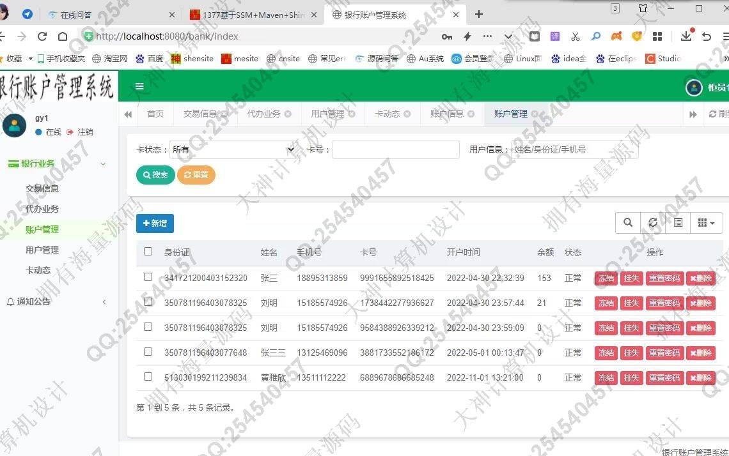Screen dimensions: 729x456
Task: Open the 收藏 bookmarks dropdown arrow
Action: [31, 59]
